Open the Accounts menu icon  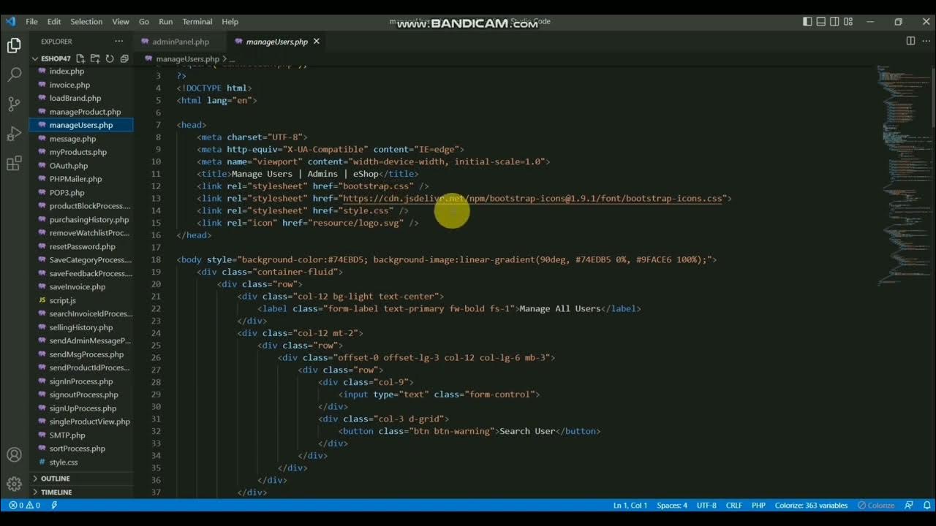coord(14,455)
